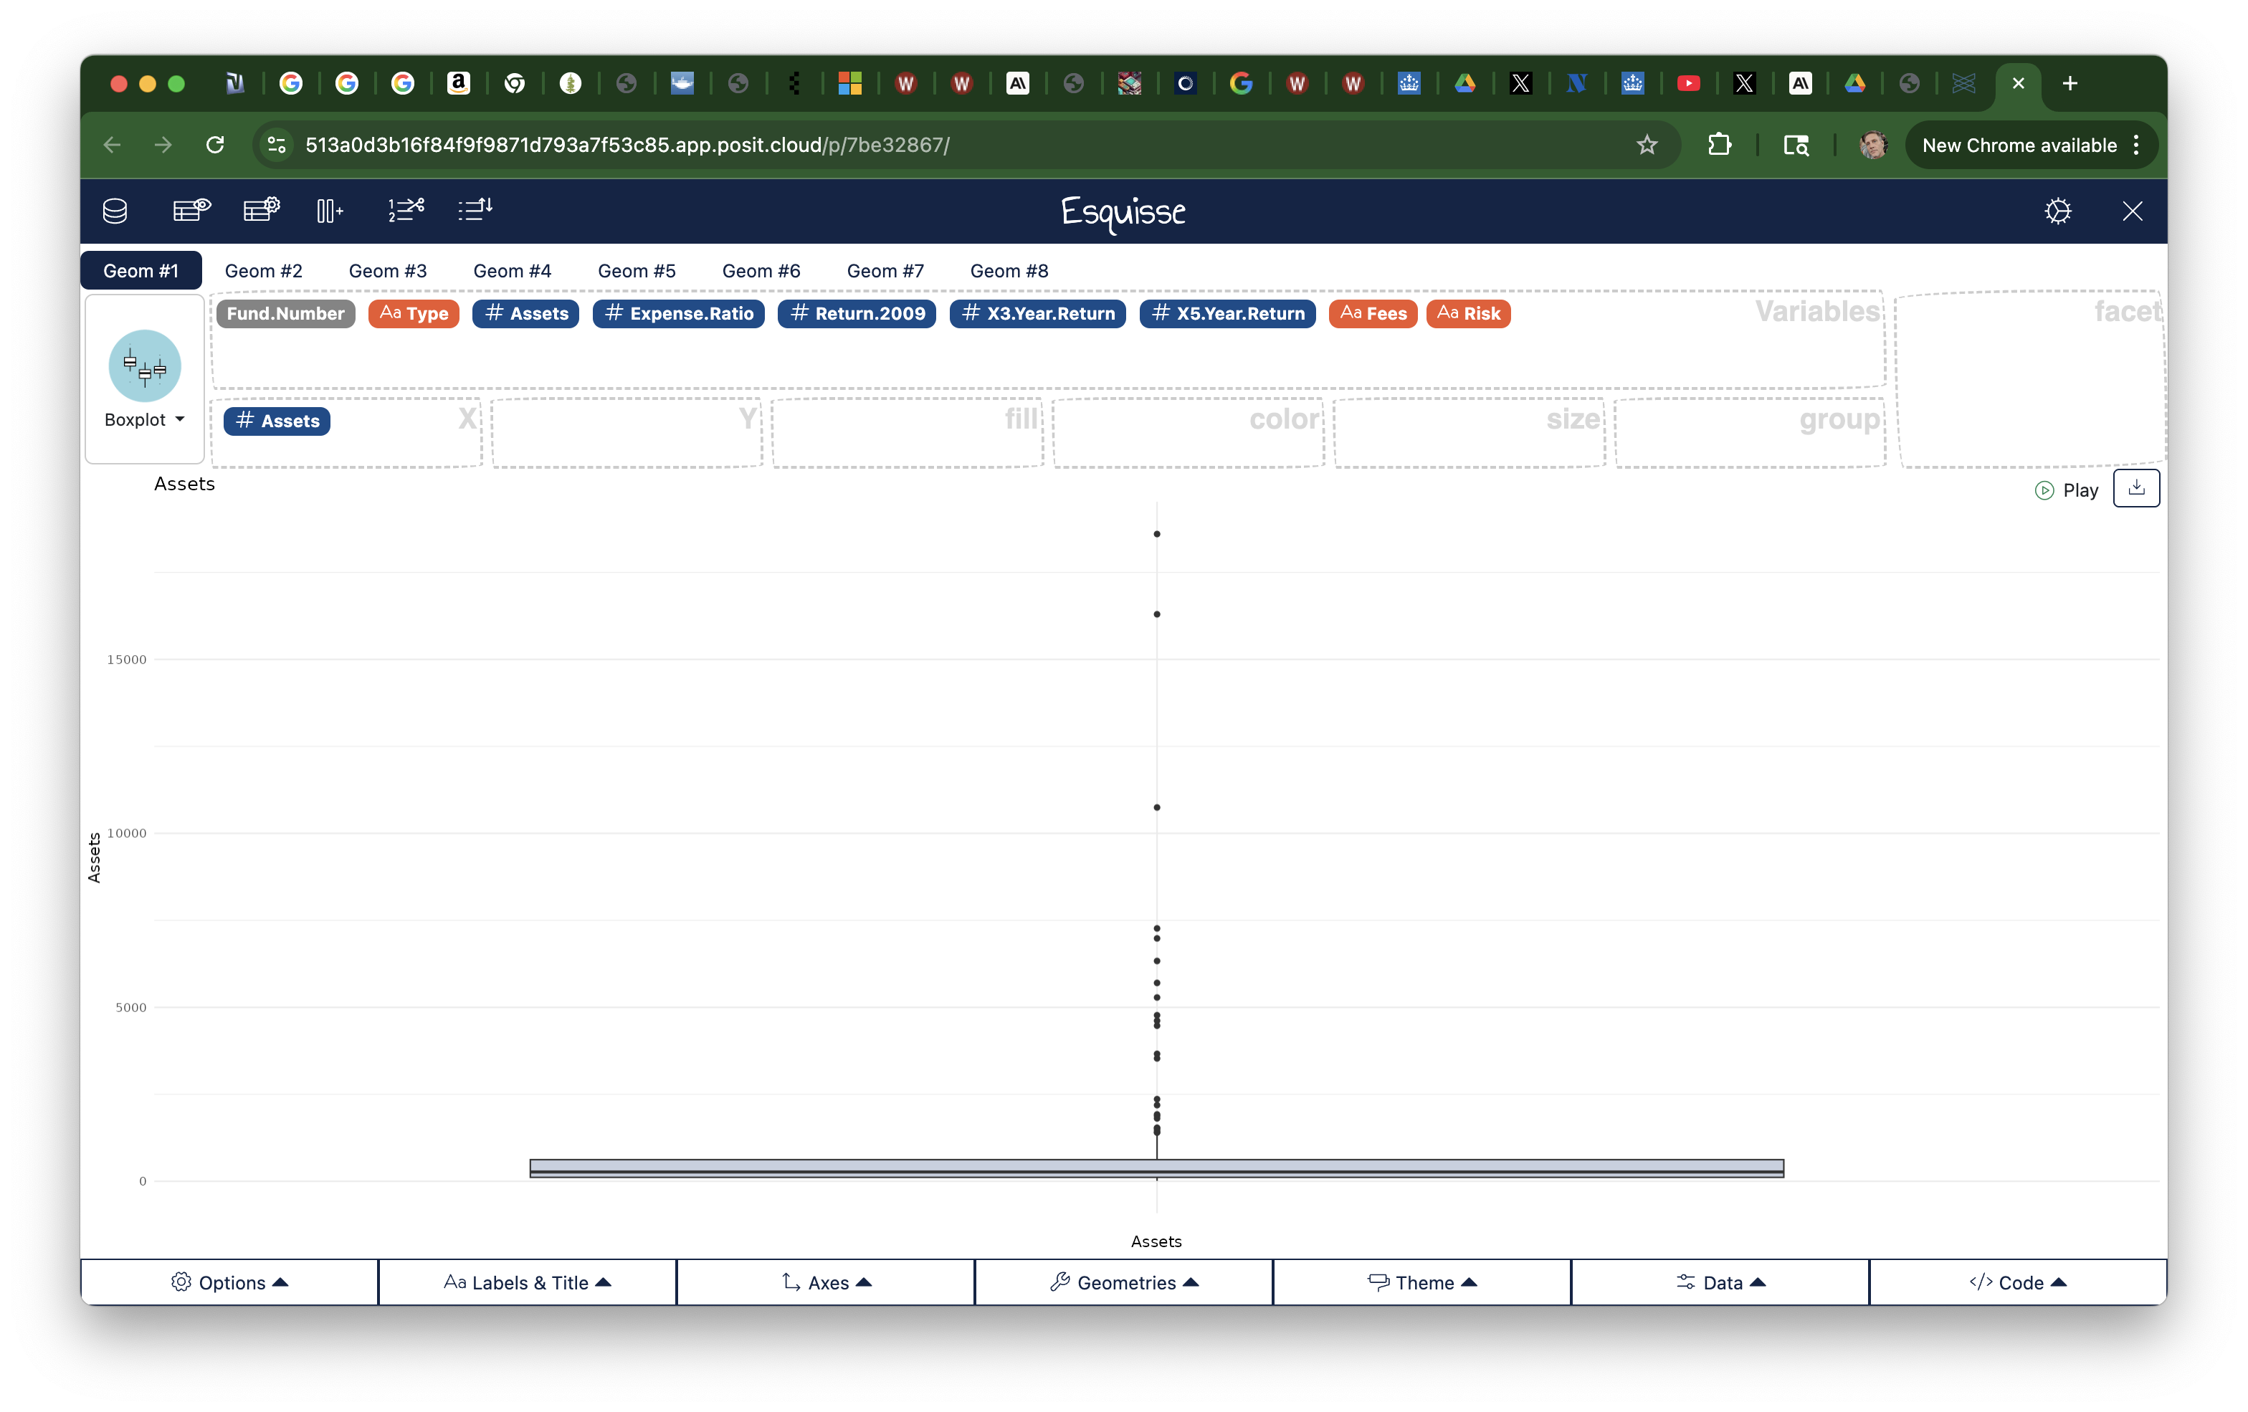2248x1412 pixels.
Task: Click the cut numeric variable icon
Action: (x=406, y=210)
